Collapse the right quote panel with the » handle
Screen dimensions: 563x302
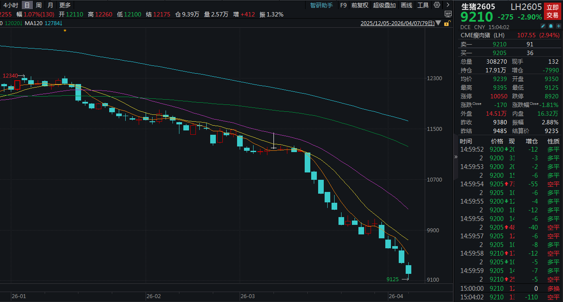point(456,157)
